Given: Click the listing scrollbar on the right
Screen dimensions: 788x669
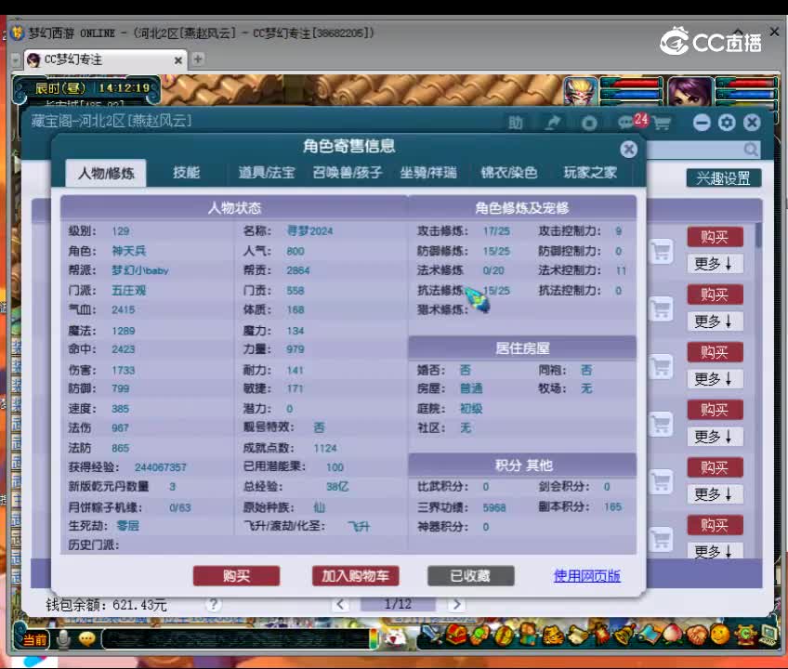Looking at the screenshot, I should [758, 235].
